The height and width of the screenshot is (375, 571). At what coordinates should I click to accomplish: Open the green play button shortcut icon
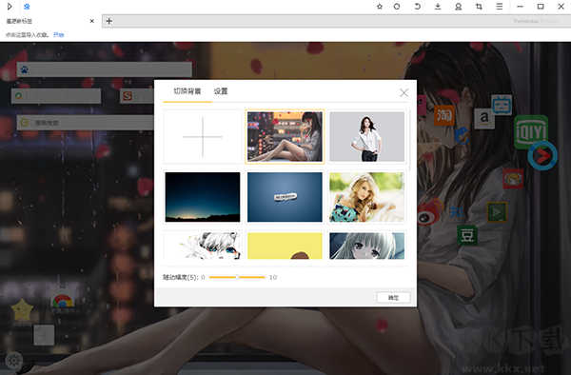pyautogui.click(x=497, y=212)
